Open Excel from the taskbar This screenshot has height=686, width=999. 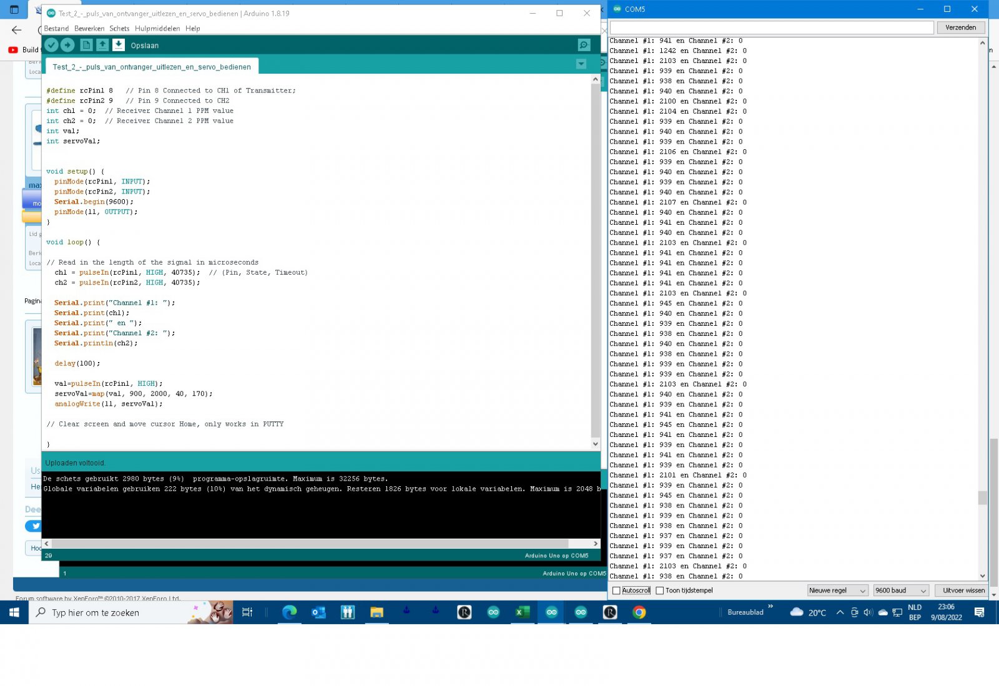(523, 612)
